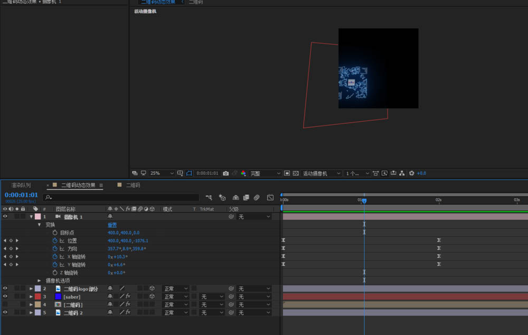Hide the [saber] layer

(5, 297)
